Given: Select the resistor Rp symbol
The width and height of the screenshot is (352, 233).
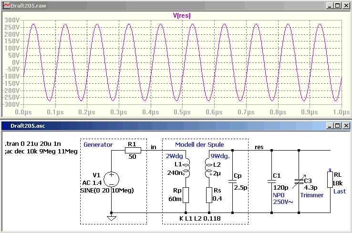Looking at the screenshot, I should [x=186, y=195].
